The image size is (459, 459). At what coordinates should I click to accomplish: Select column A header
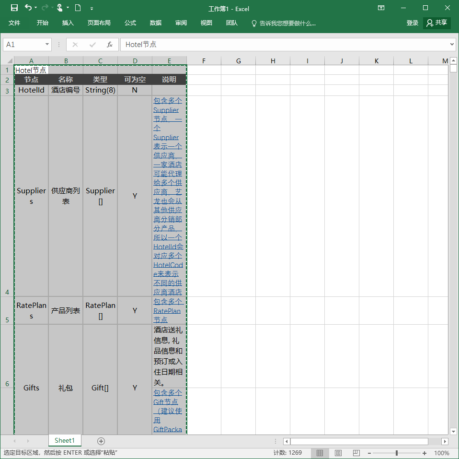click(31, 60)
